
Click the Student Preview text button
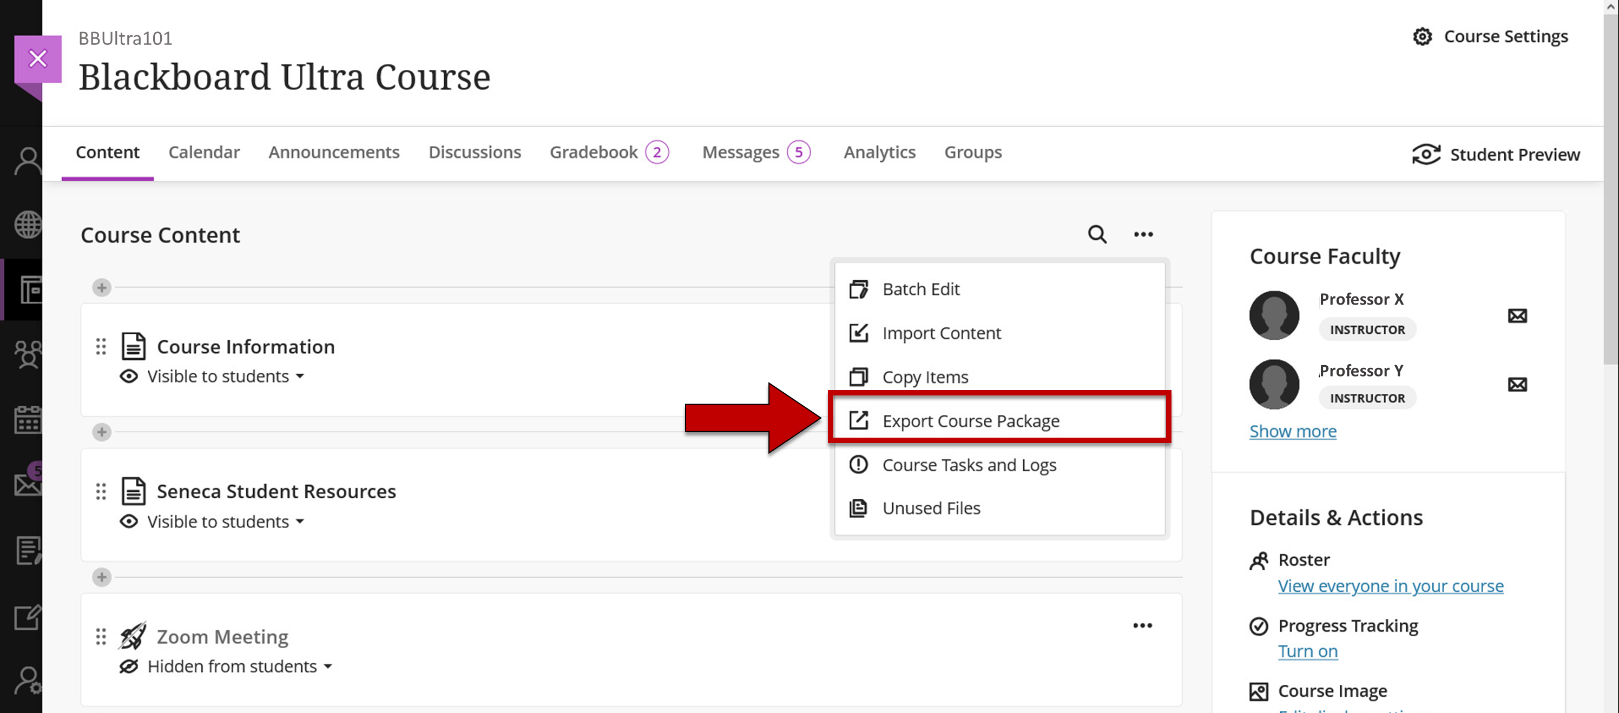coord(1515,155)
